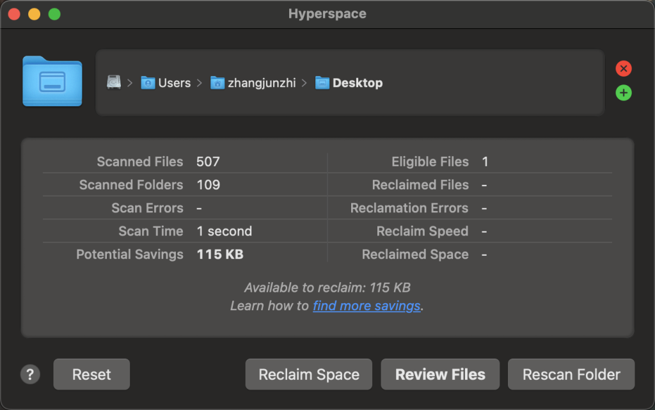Click the Potential Savings value 115 KB

click(219, 254)
